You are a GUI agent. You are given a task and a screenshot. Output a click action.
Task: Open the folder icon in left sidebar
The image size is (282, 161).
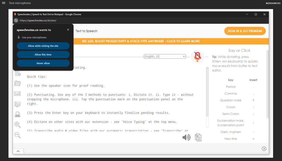(18, 83)
